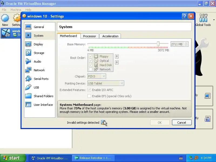This screenshot has height=162, width=216.
Task: Move boot device down arrow
Action: 117,62
